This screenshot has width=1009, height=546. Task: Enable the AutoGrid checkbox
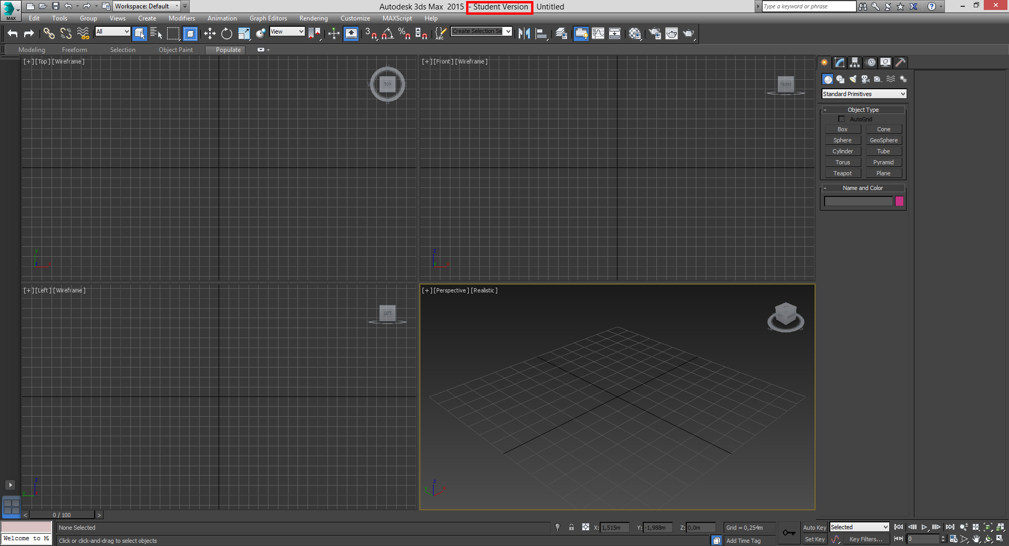(x=841, y=119)
